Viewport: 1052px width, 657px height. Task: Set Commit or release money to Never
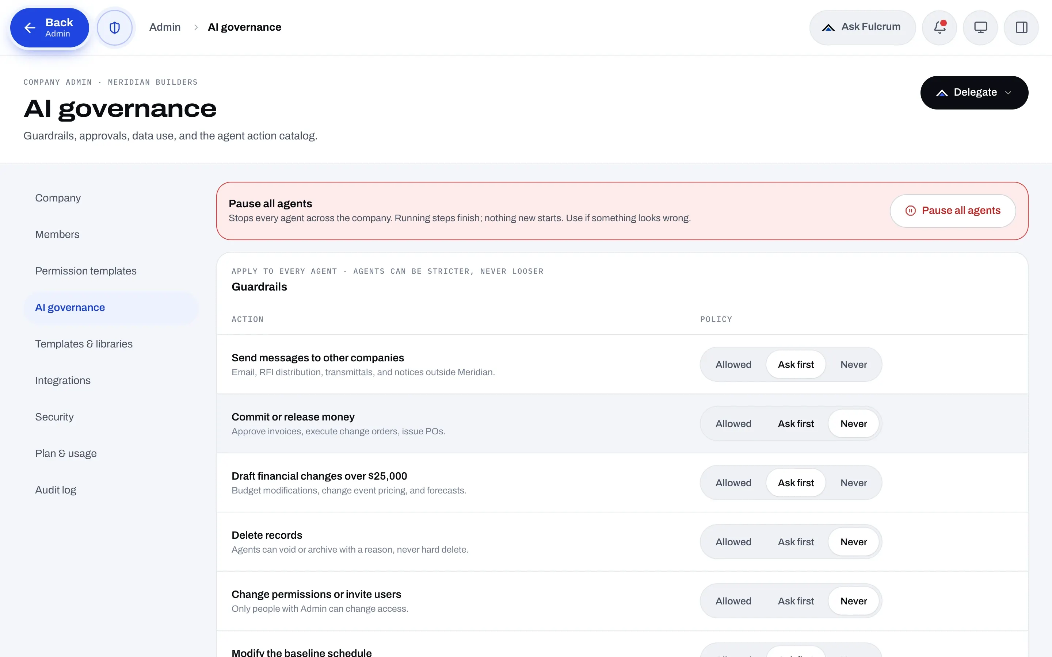[853, 424]
